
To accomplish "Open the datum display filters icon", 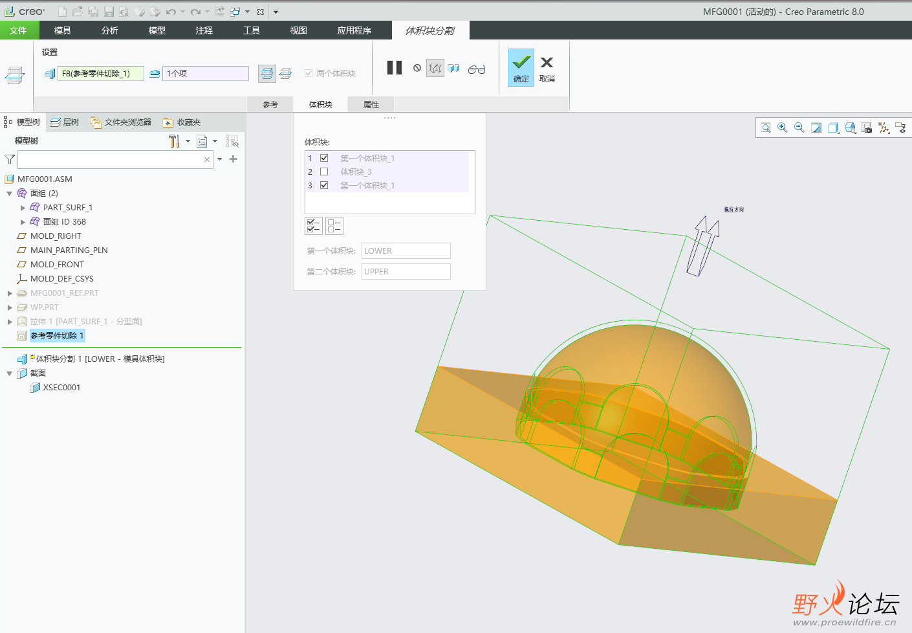I will 884,128.
